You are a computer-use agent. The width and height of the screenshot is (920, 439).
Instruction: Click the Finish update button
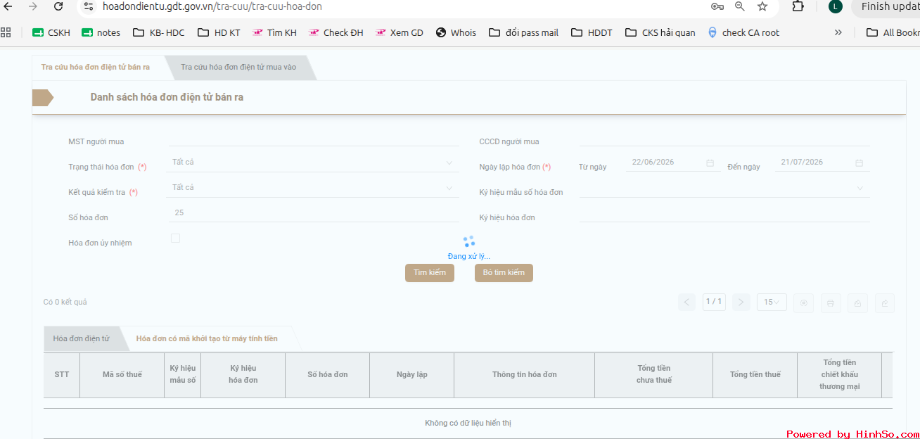point(886,6)
